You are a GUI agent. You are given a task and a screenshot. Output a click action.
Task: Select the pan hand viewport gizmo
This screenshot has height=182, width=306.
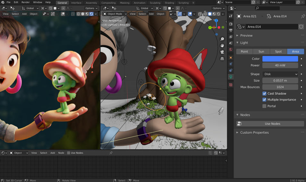click(x=222, y=45)
